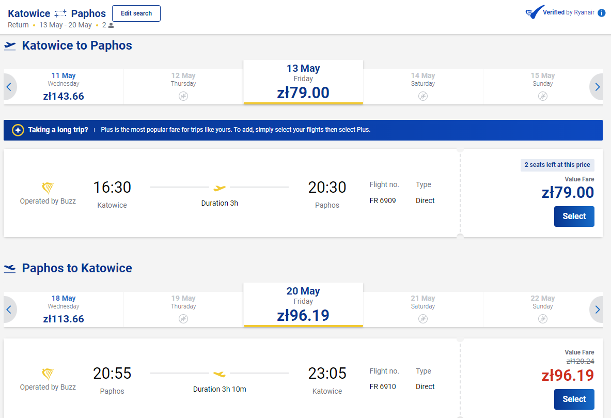Show later outbound dates with right arrow

pos(597,87)
